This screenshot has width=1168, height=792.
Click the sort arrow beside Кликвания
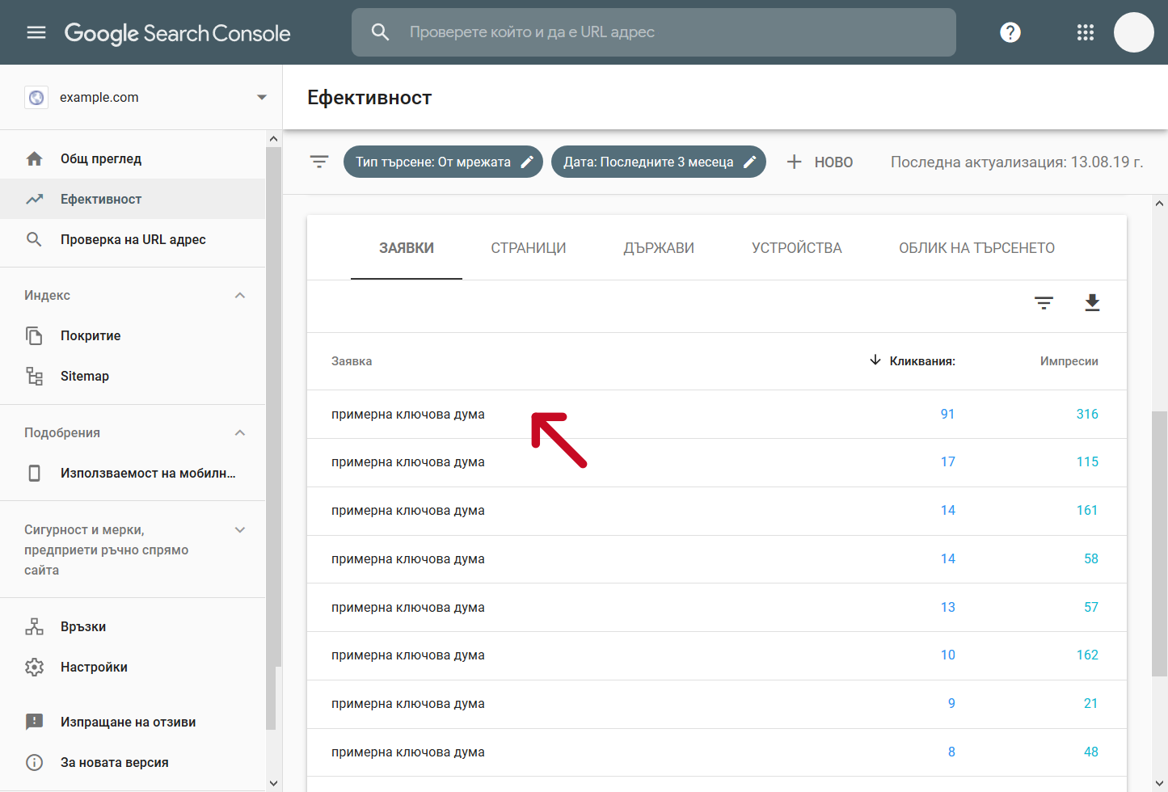875,360
